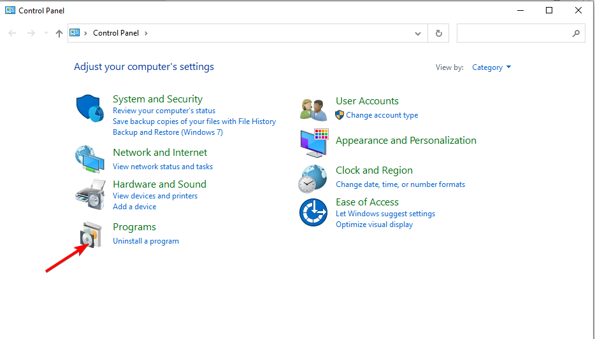Close the Control Panel window
The height and width of the screenshot is (339, 595).
click(x=578, y=11)
